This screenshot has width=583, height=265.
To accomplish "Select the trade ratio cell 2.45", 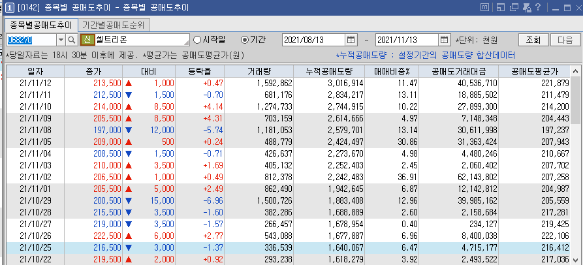I will [392, 165].
